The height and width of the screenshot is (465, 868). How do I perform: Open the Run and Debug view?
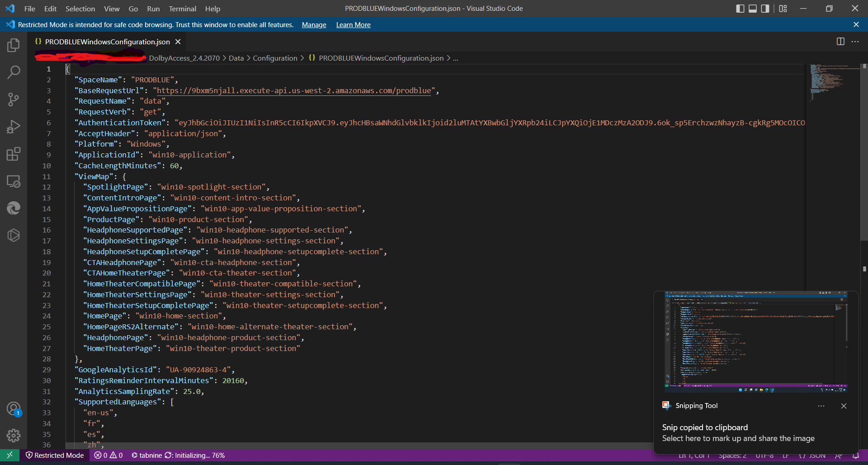pos(14,127)
